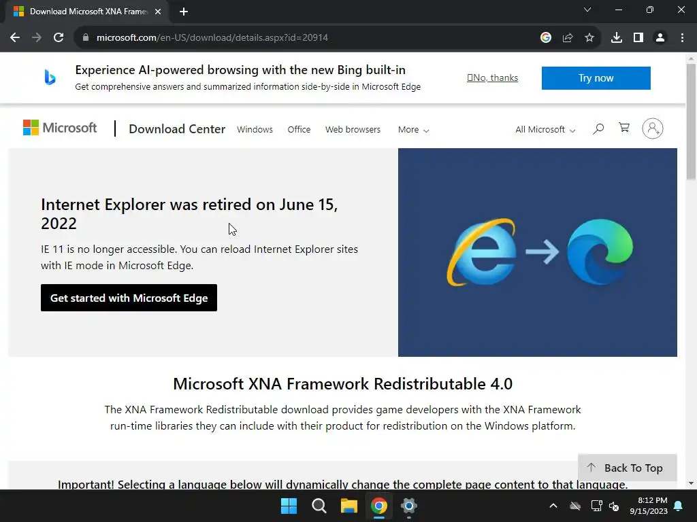
Task: Click the scrollbar down arrow
Action: coord(691,483)
